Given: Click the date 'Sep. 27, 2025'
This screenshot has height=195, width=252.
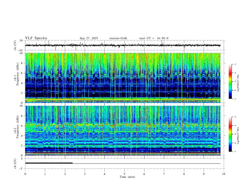Looking at the screenshot, I should coord(89,38).
